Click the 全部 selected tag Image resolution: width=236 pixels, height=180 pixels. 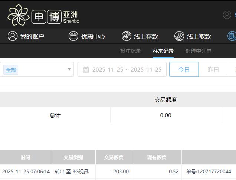point(11,70)
